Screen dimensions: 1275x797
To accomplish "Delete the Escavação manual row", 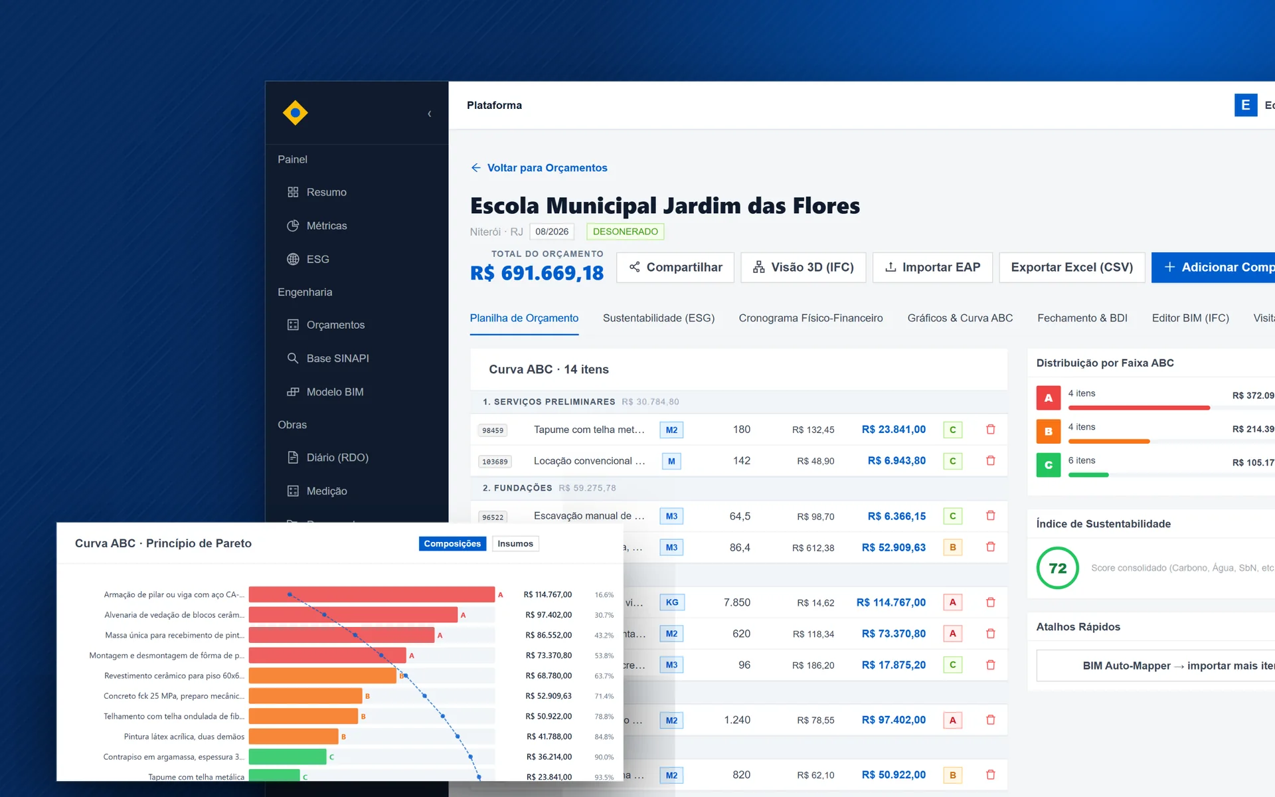I will [x=991, y=516].
